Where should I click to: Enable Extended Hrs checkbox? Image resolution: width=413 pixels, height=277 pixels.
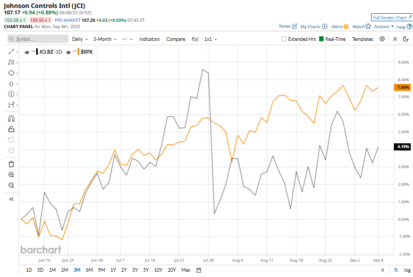284,39
